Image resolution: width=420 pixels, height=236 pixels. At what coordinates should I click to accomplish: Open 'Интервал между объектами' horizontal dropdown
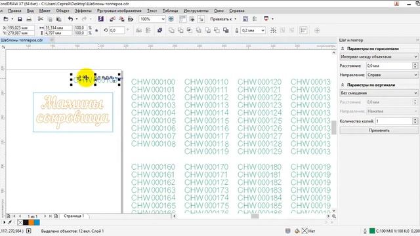click(x=379, y=57)
